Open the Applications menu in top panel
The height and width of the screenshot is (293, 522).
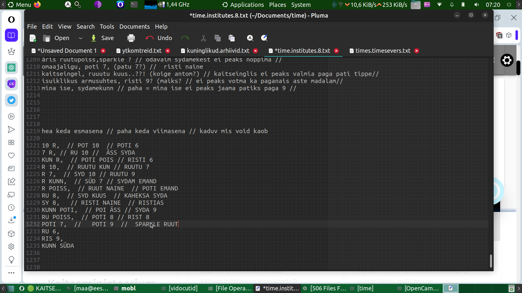coord(243,5)
